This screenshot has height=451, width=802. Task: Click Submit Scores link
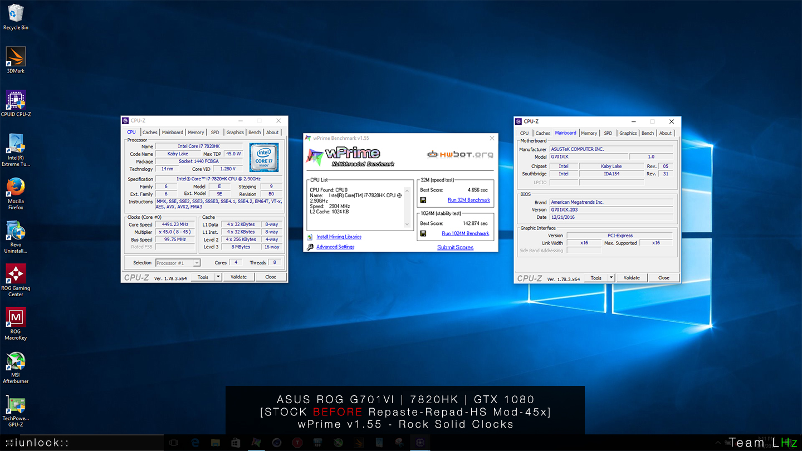[x=456, y=247]
